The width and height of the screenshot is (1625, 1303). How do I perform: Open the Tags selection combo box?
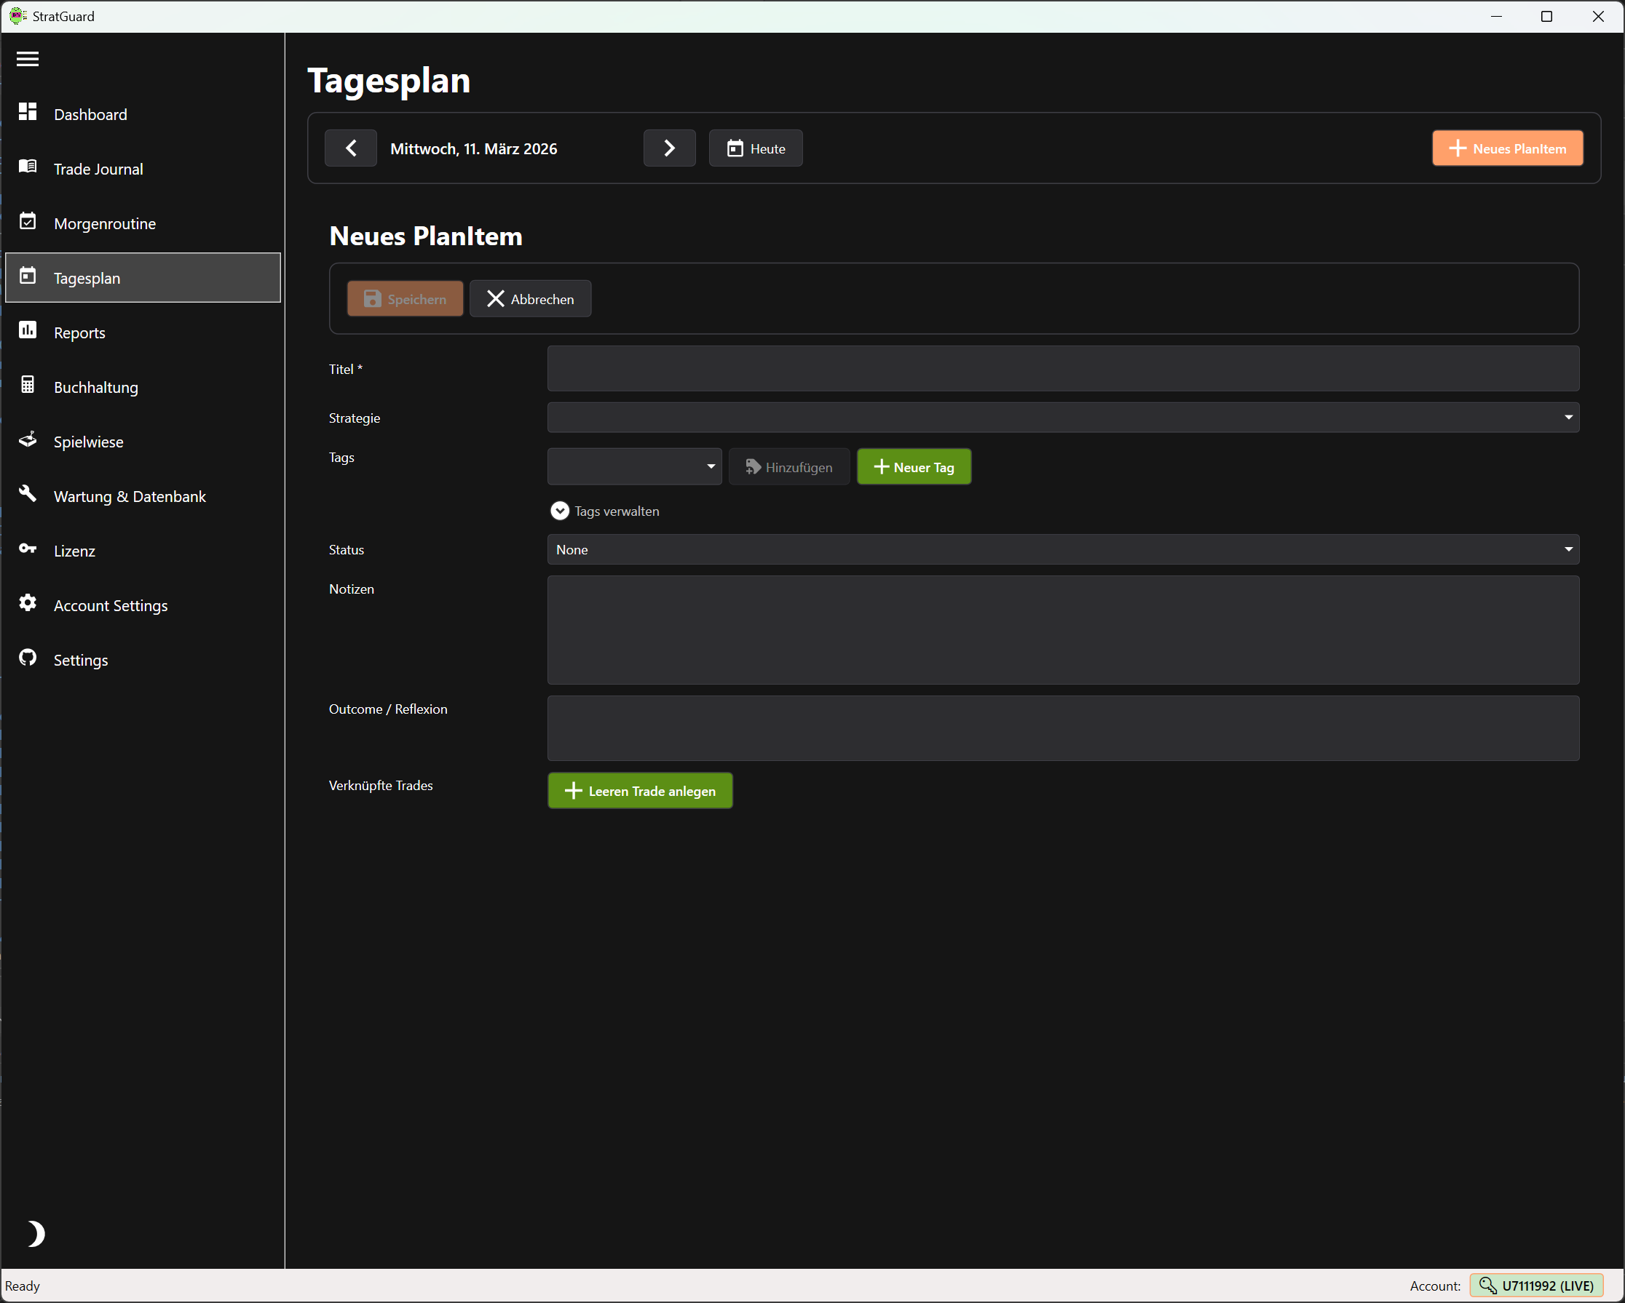tap(634, 467)
